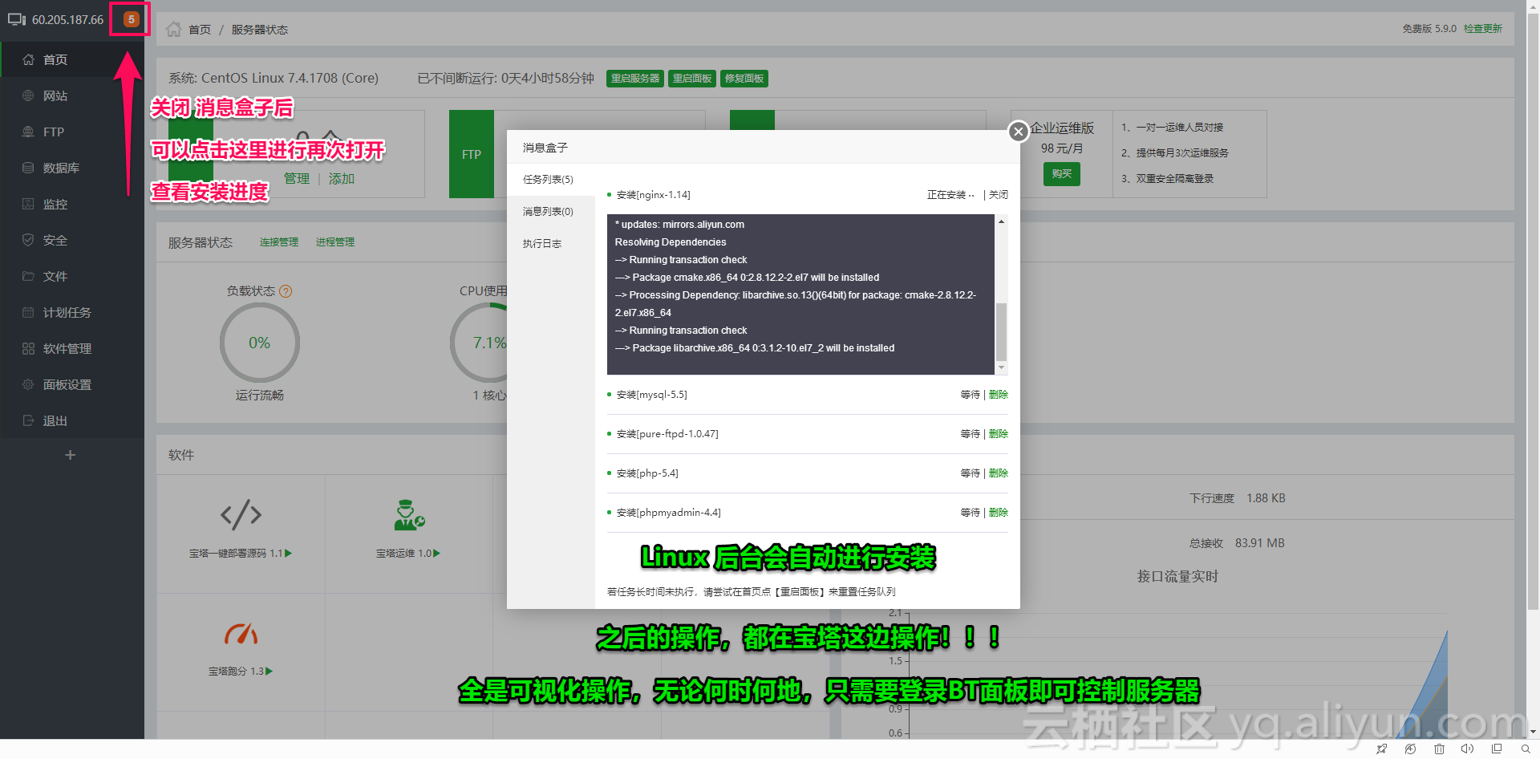
Task: Open the 连接管理 link
Action: tap(279, 242)
